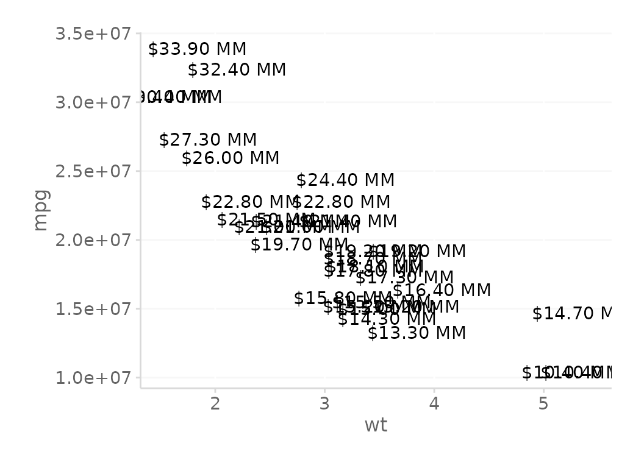This screenshot has height=468, width=644.
Task: Select the $19.70 MM label
Action: click(299, 245)
